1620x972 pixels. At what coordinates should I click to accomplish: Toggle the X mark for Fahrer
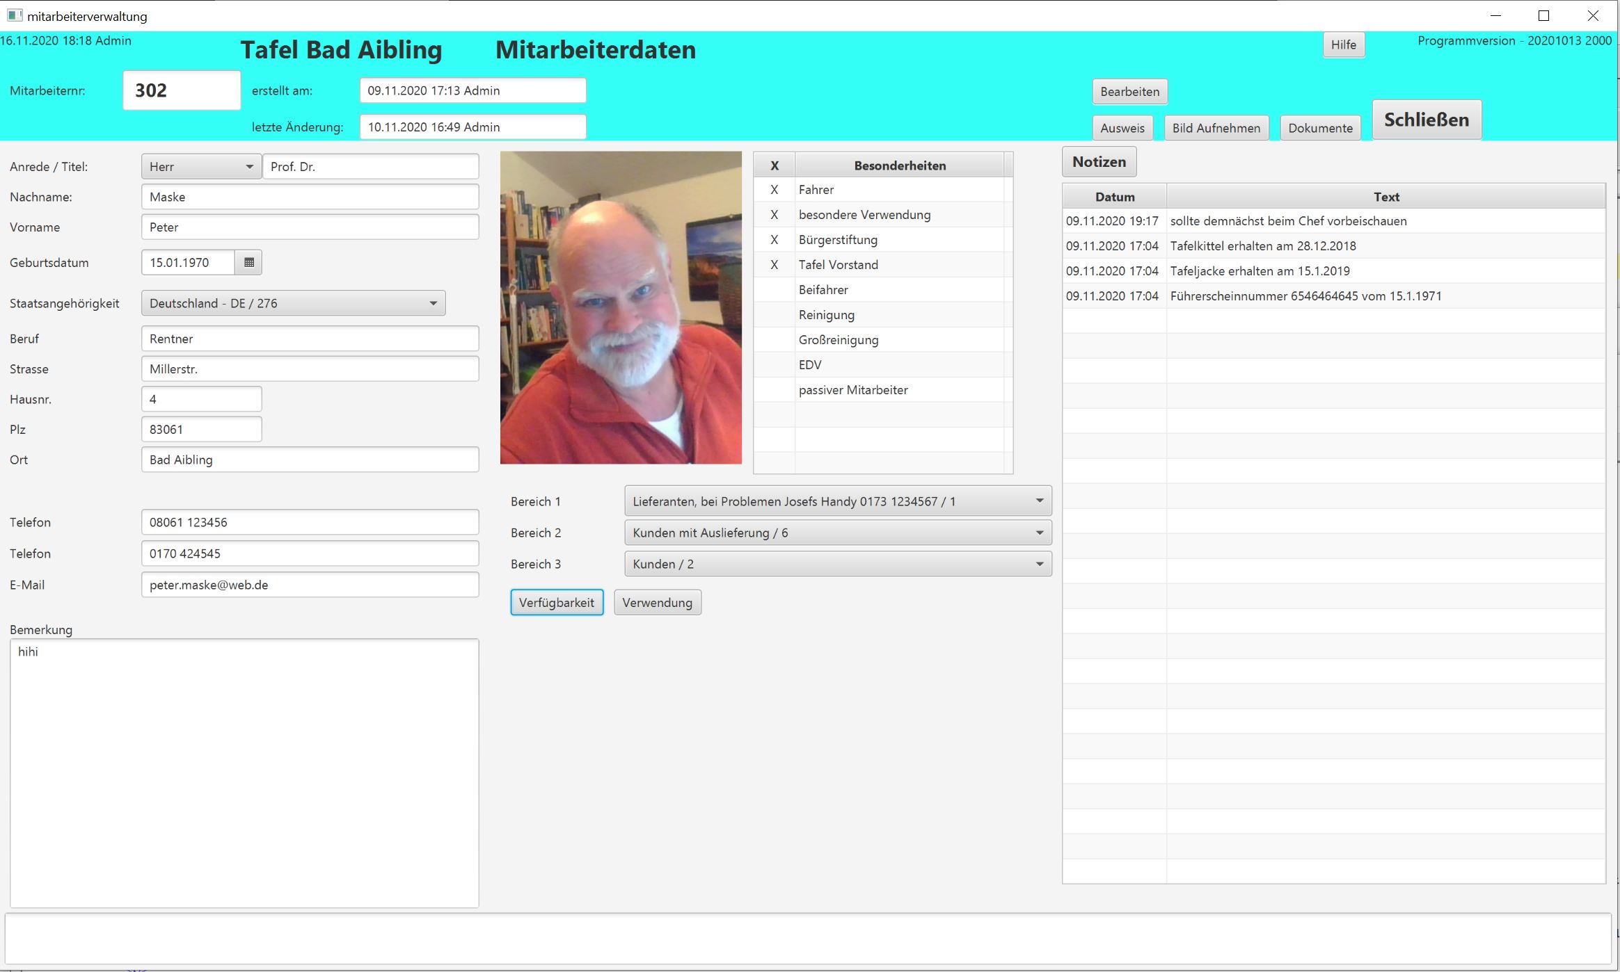coord(774,190)
